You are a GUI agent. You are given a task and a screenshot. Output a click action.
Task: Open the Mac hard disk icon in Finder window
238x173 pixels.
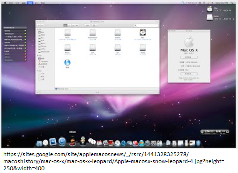click(142, 32)
